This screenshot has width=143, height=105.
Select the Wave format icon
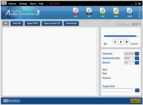point(116,12)
